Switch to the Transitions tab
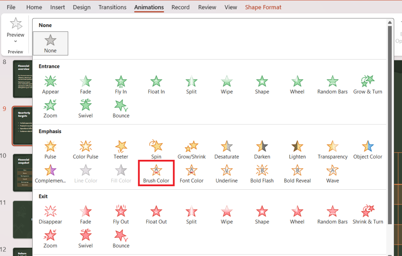 112,7
